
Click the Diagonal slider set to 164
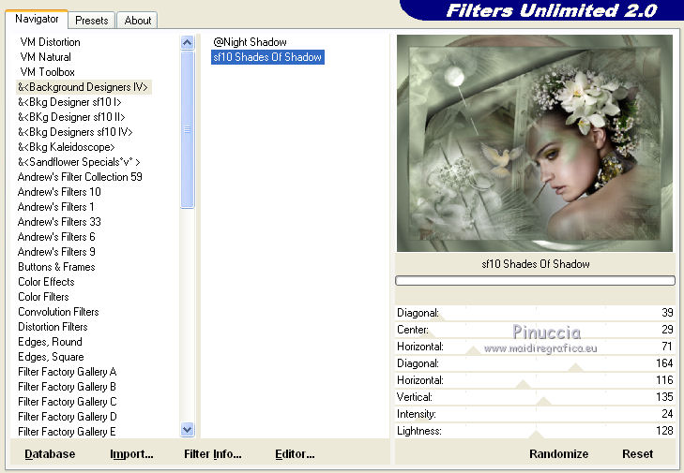coord(535,363)
